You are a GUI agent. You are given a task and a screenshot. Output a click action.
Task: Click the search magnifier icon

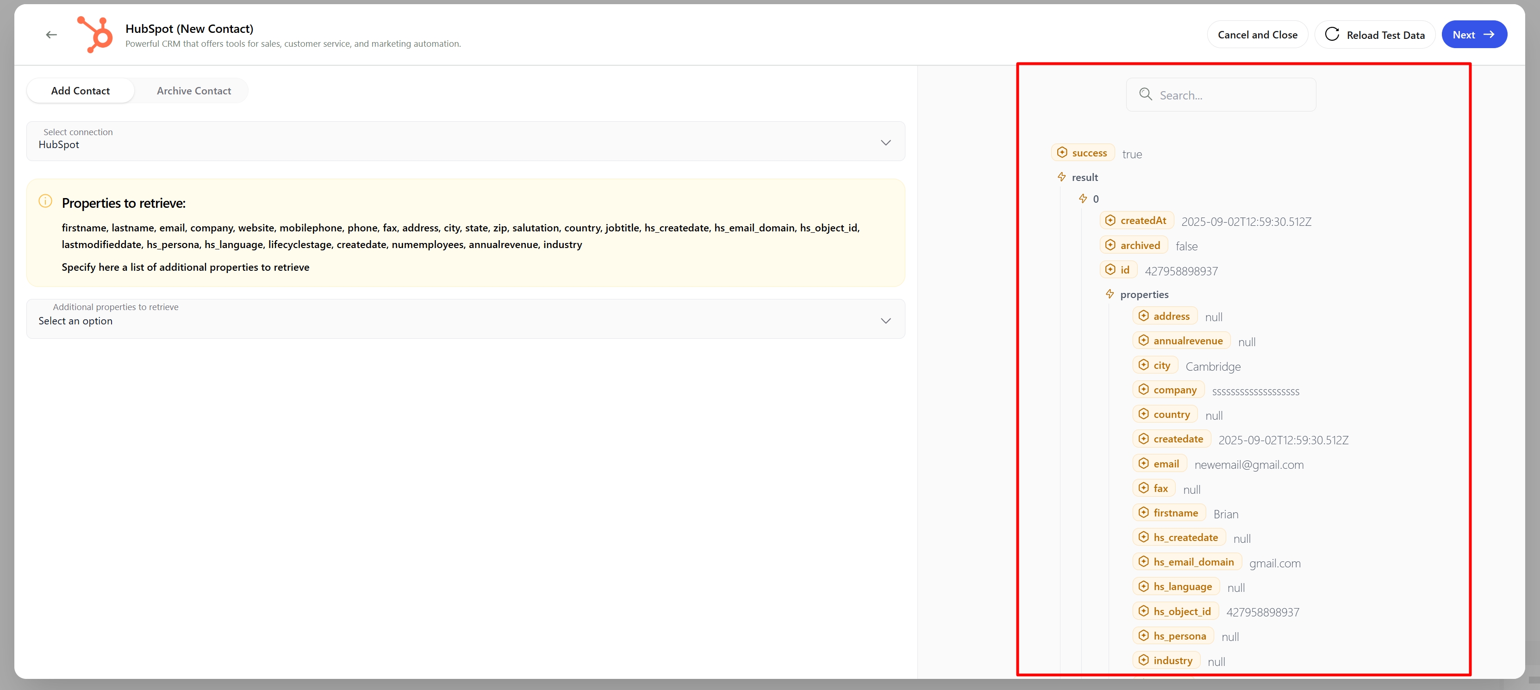click(1145, 94)
